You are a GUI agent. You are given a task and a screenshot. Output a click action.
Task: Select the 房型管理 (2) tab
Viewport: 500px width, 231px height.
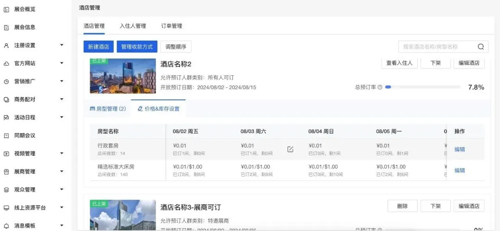[x=107, y=109]
